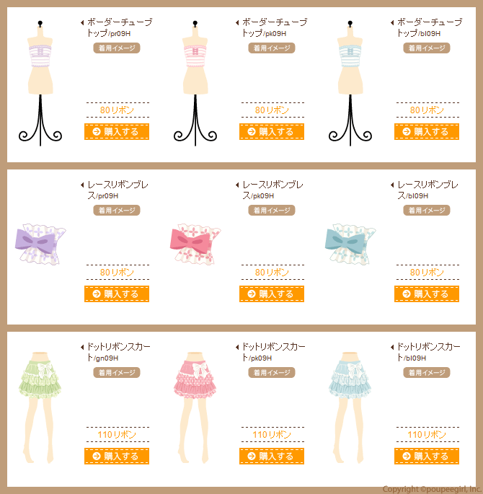Click the pink border tube top thumbnail
The width and height of the screenshot is (483, 494).
tap(195, 83)
